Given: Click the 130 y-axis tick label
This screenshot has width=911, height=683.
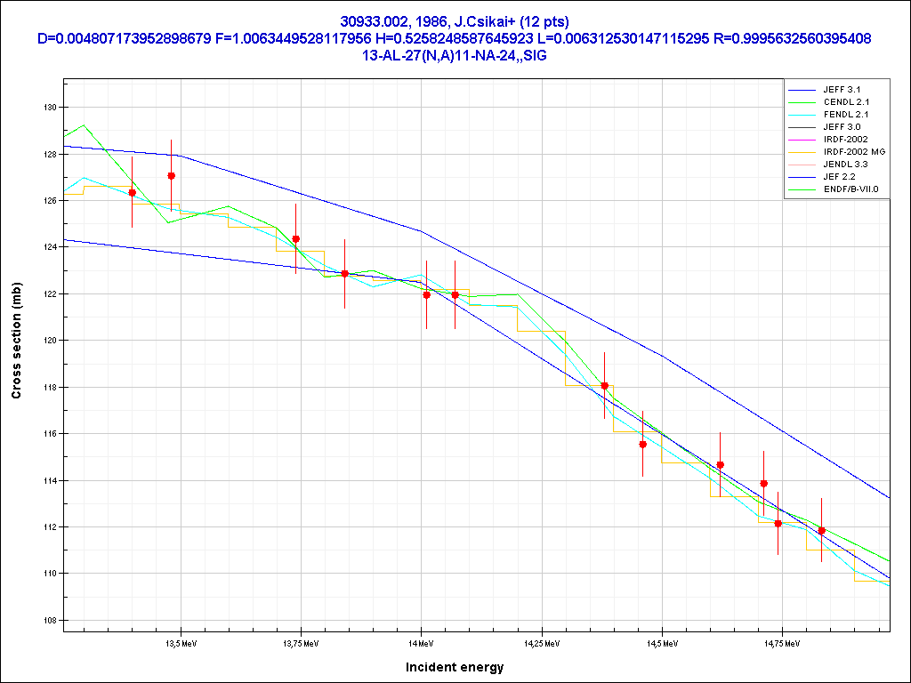Looking at the screenshot, I should click(x=49, y=108).
